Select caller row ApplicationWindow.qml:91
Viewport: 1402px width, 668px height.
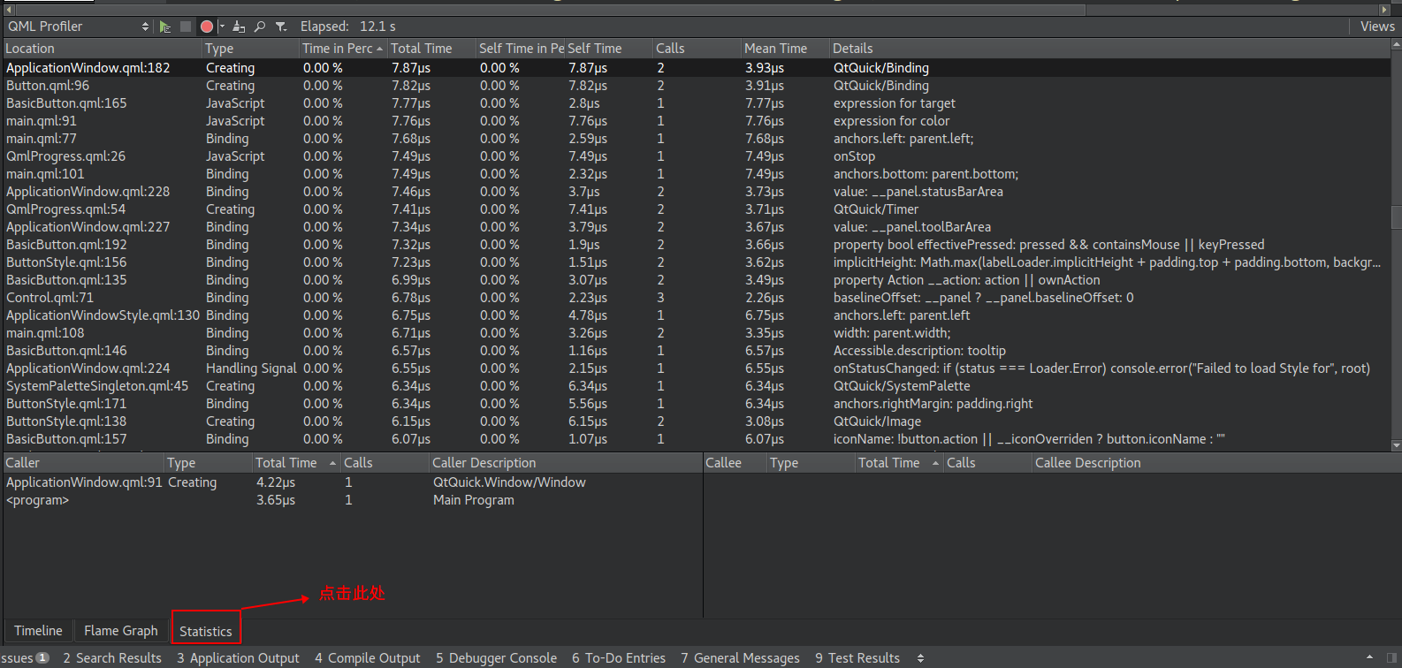coord(353,482)
